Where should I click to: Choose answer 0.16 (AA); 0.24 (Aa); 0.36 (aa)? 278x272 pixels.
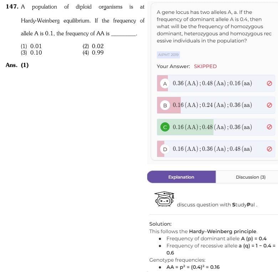tap(216, 105)
